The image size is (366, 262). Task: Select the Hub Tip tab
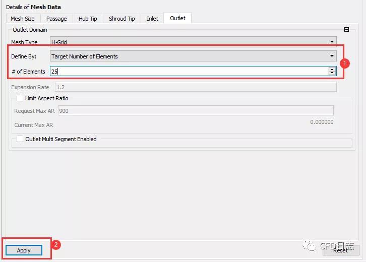pyautogui.click(x=88, y=19)
